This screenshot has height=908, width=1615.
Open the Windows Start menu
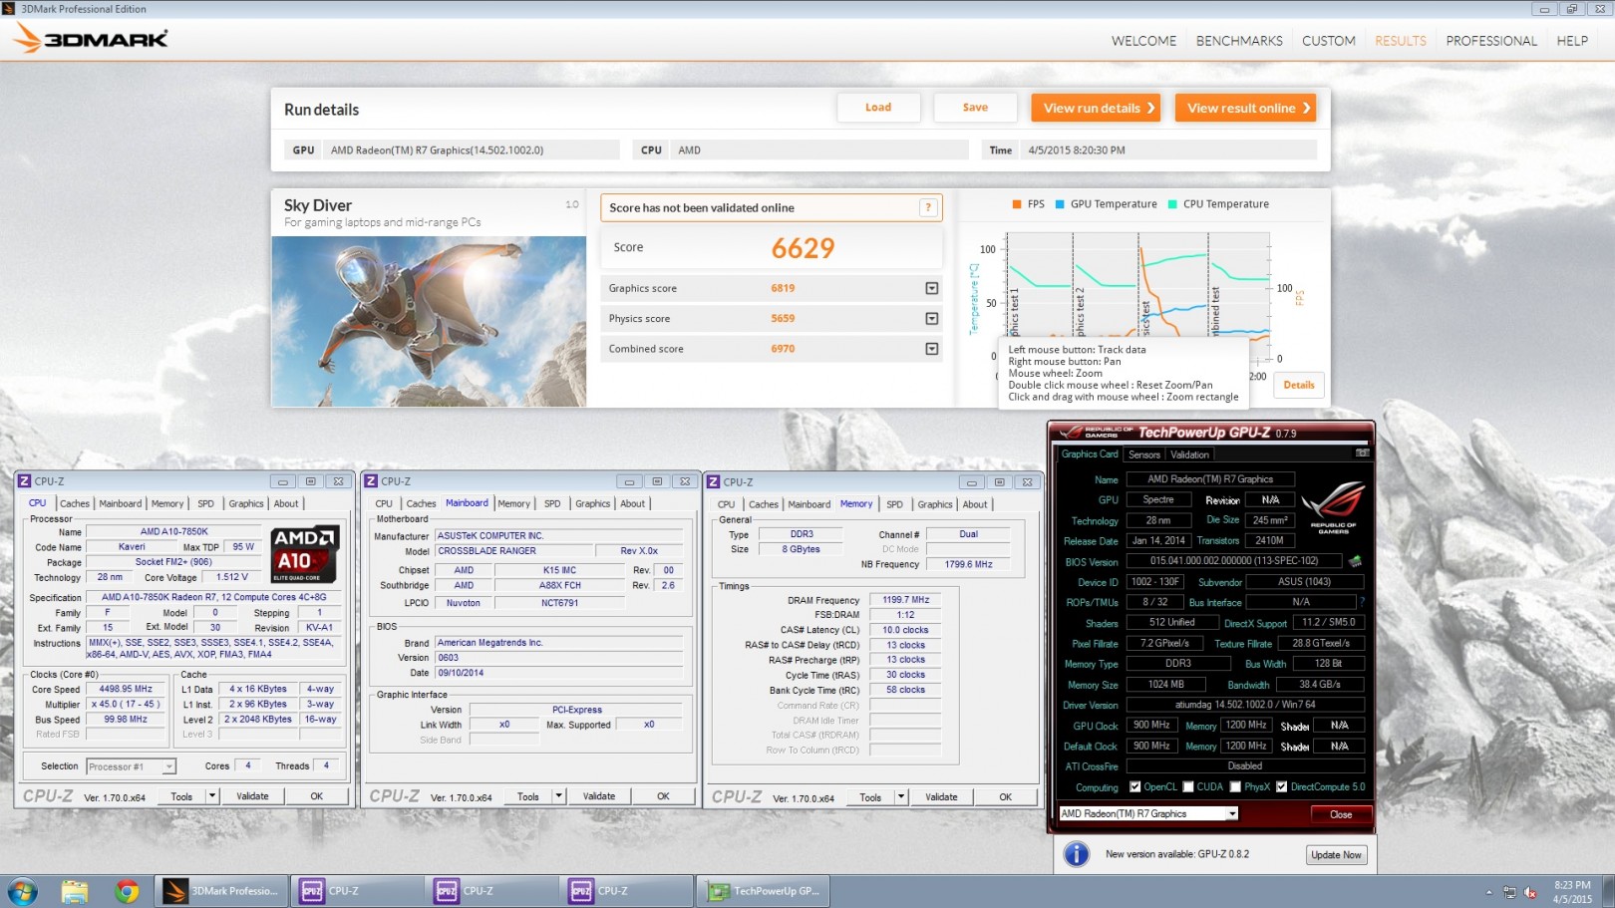tap(22, 891)
